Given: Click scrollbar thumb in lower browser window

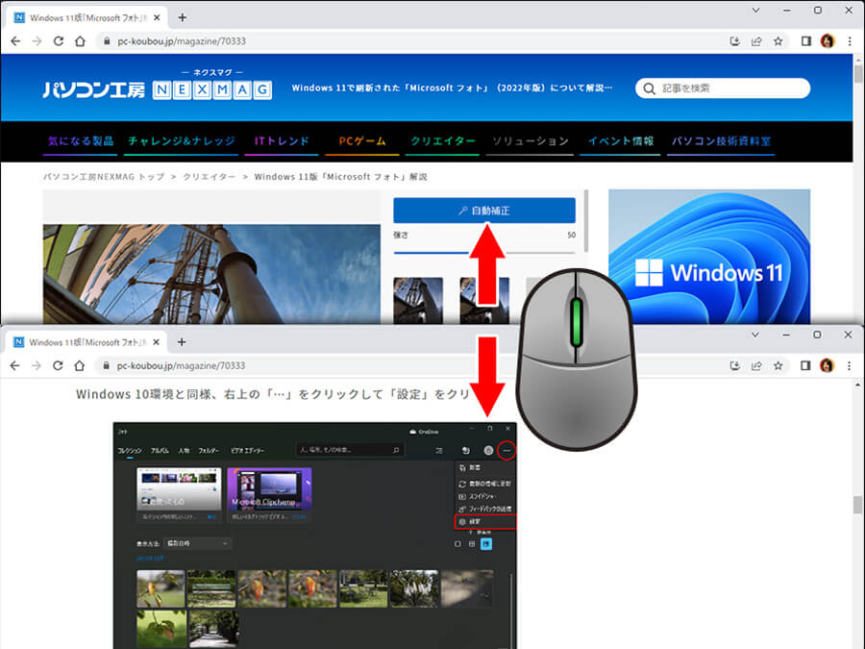Looking at the screenshot, I should pos(857,505).
